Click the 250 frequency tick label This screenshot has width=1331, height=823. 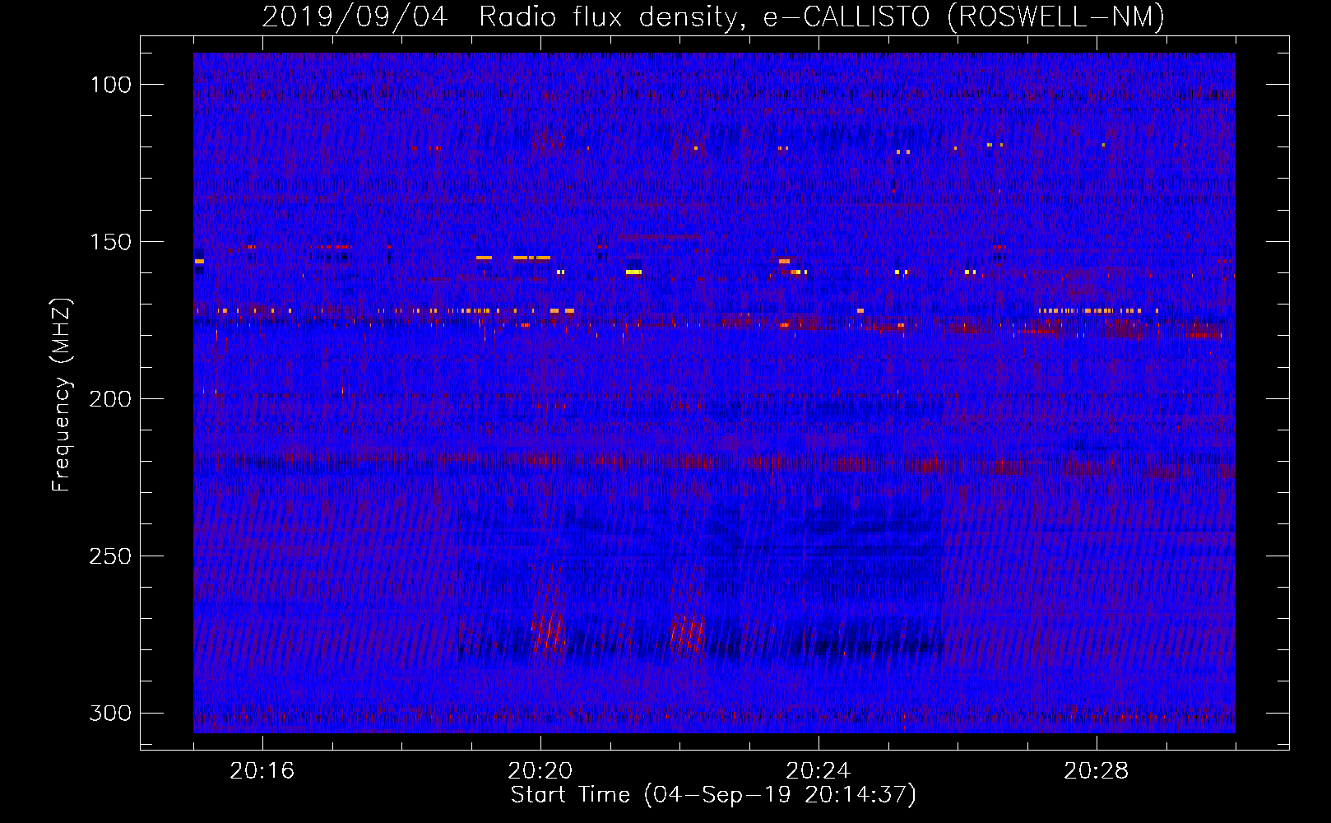click(x=110, y=556)
